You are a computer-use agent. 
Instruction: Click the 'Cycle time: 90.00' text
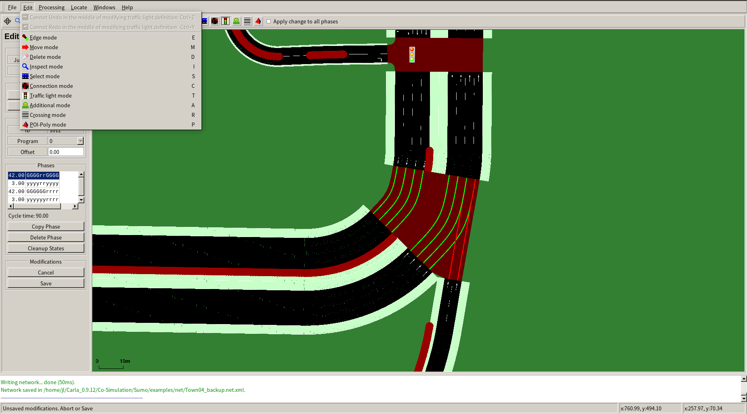pos(28,216)
